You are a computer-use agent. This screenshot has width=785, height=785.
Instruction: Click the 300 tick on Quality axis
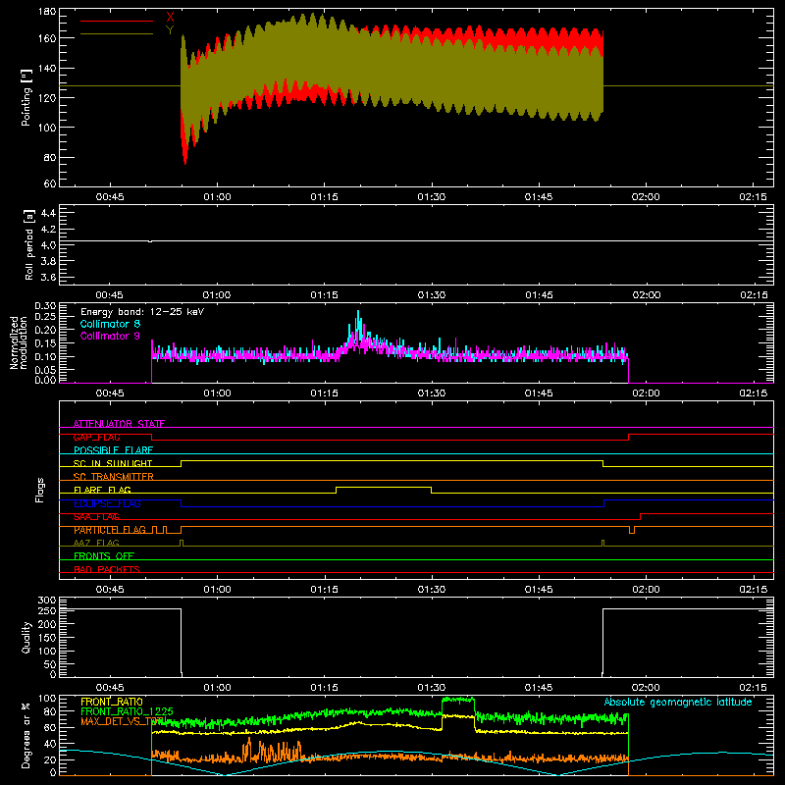47,601
